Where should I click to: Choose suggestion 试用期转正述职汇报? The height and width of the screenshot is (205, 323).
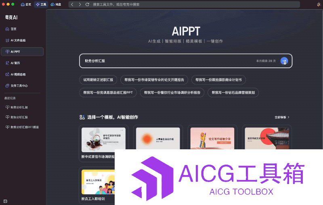click(98, 80)
